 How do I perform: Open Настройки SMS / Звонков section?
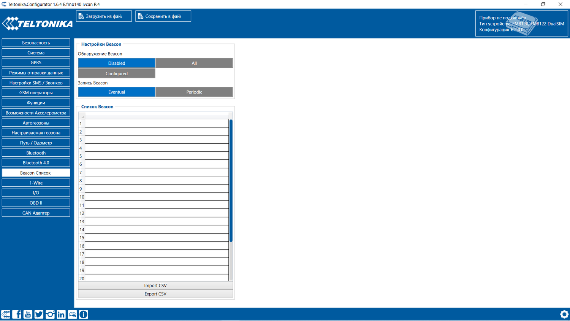[36, 83]
